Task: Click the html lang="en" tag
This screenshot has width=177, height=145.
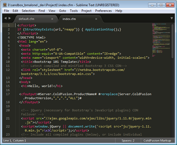Action: 32,42
